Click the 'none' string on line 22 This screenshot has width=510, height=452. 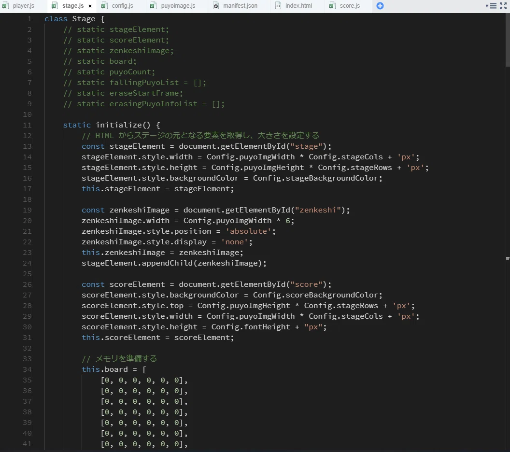click(x=234, y=242)
